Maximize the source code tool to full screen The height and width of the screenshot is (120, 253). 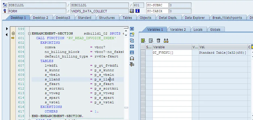pos(132,46)
